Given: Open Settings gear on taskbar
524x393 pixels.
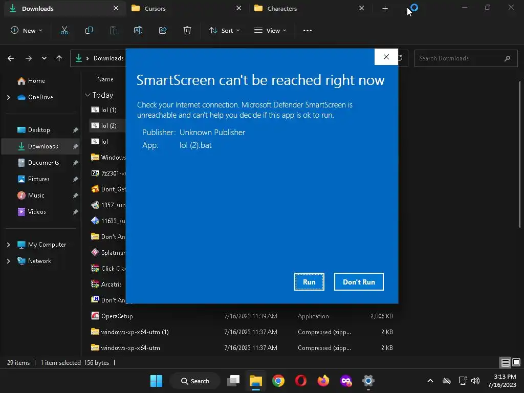Looking at the screenshot, I should tap(368, 381).
